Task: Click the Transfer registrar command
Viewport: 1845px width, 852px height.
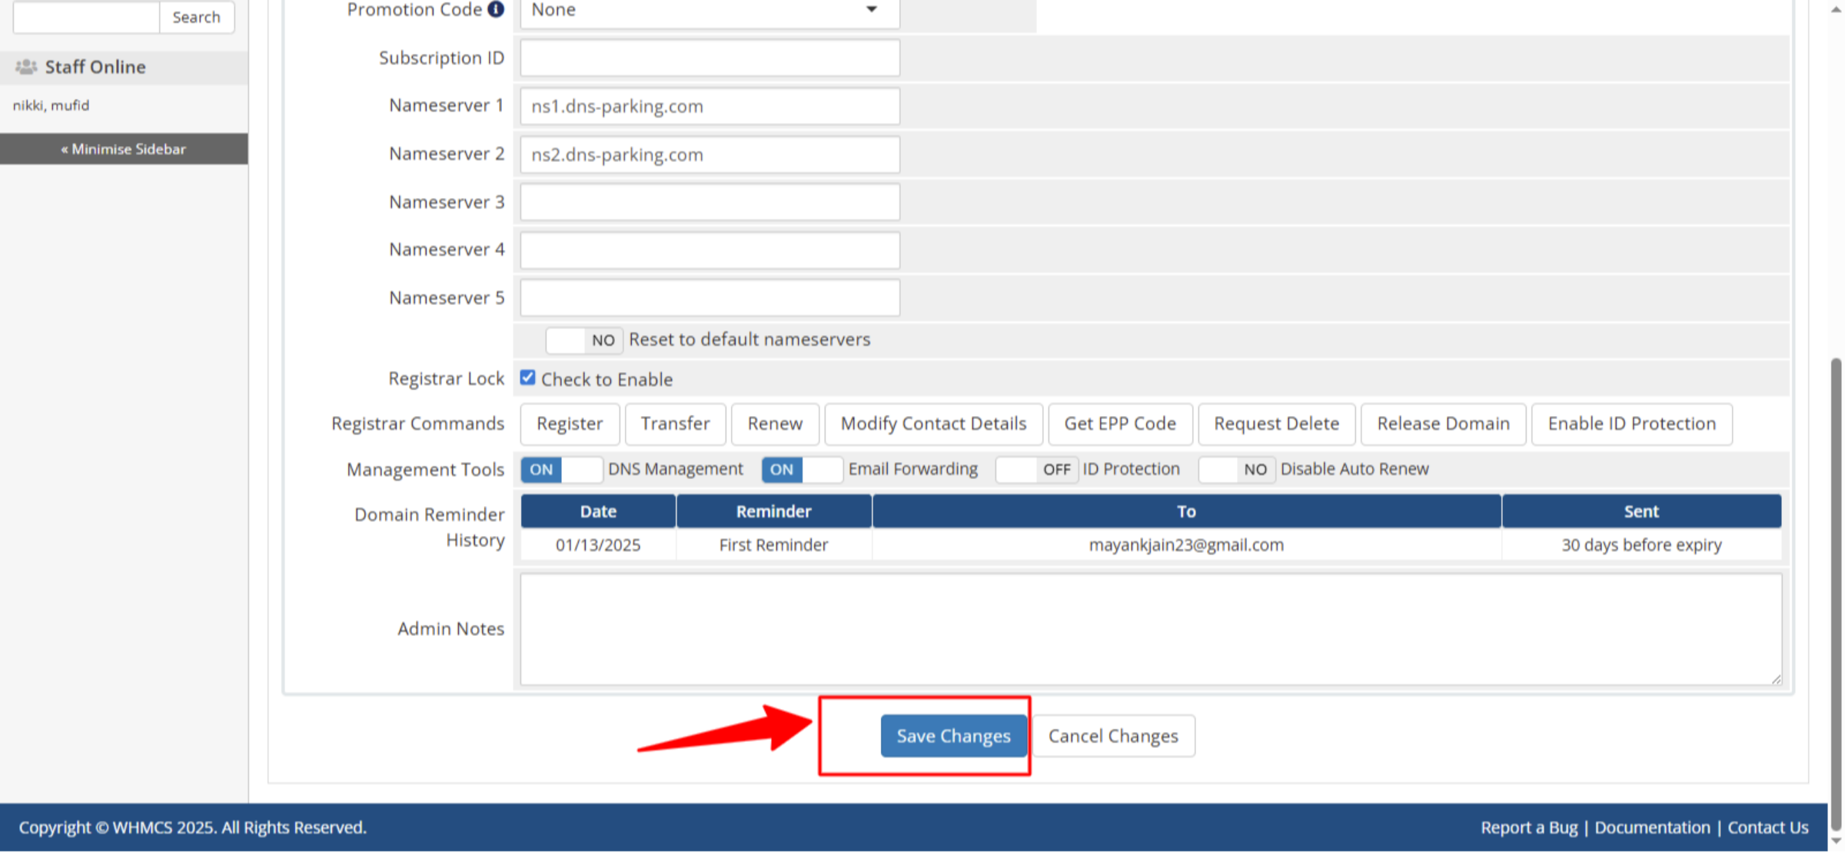Action: point(675,424)
